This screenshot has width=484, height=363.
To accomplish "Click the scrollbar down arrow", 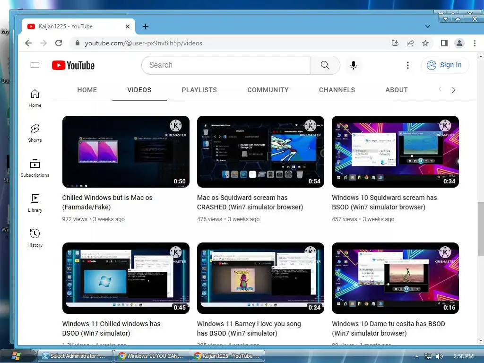I will point(481,341).
